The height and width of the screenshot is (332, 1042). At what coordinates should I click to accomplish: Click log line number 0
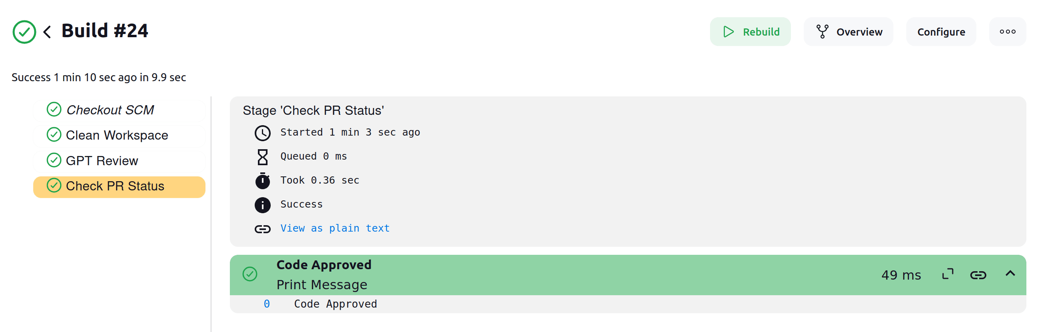coord(267,304)
